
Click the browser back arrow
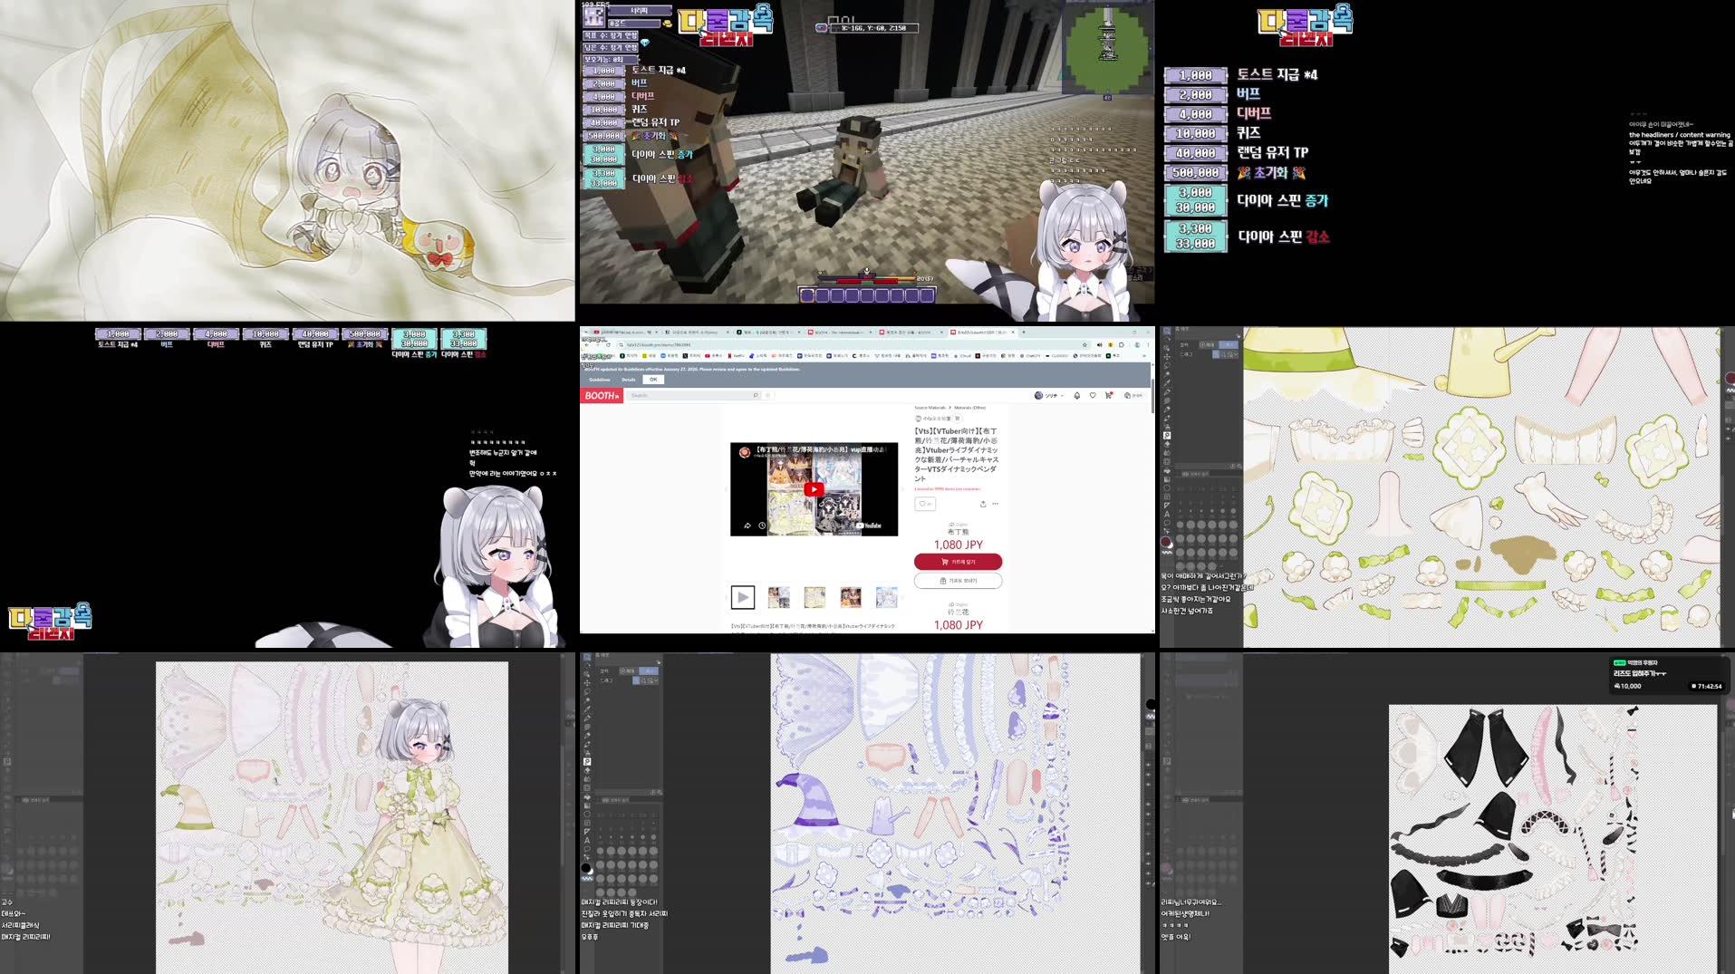(586, 345)
